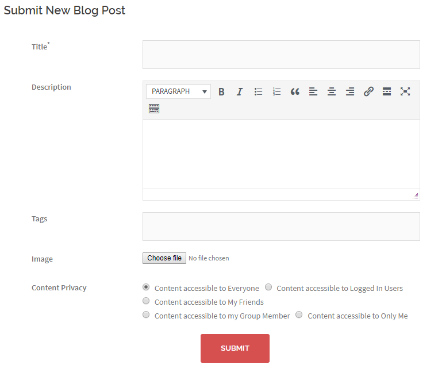The image size is (438, 376).
Task: Apply italic formatting in the description toolbar
Action: coord(240,91)
